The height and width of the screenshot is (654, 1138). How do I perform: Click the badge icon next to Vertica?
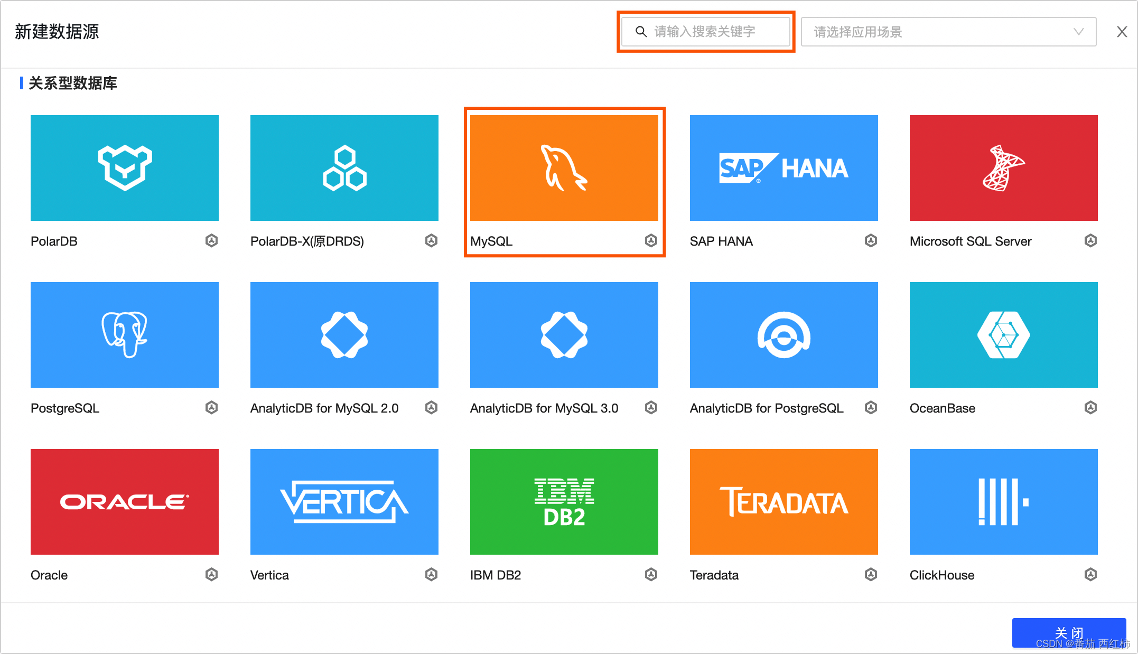tap(431, 574)
